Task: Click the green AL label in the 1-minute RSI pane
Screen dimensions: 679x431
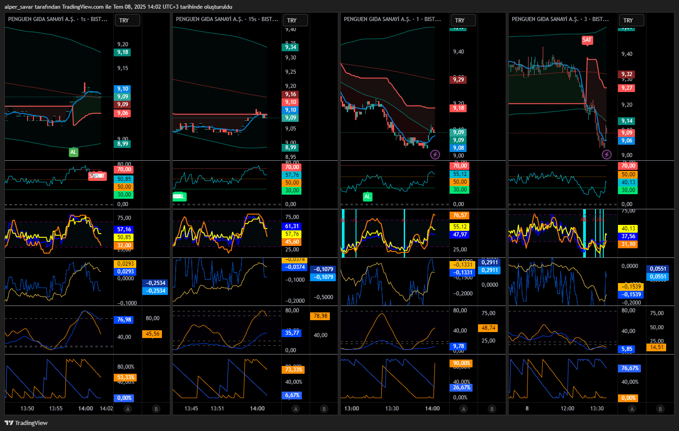Action: 367,196
